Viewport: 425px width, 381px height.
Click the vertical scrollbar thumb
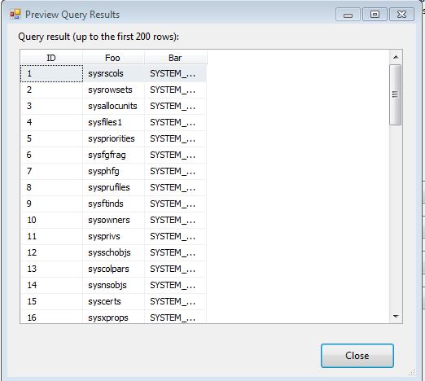pyautogui.click(x=395, y=94)
